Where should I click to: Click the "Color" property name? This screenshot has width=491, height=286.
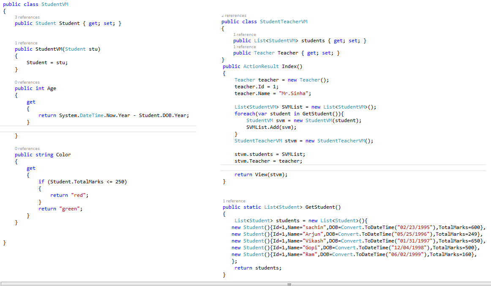(x=63, y=155)
